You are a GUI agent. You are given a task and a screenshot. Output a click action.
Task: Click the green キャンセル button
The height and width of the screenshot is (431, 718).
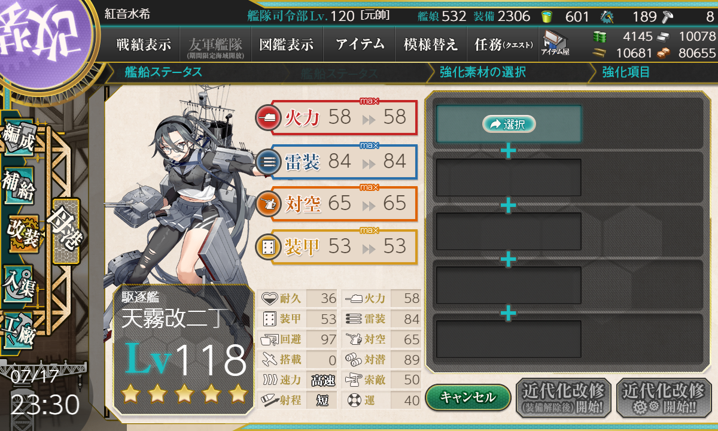point(468,397)
